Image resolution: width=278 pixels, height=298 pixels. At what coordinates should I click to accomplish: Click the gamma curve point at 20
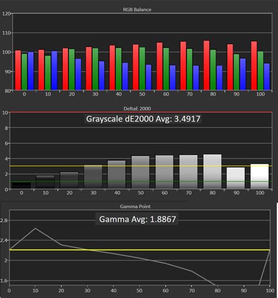62,245
